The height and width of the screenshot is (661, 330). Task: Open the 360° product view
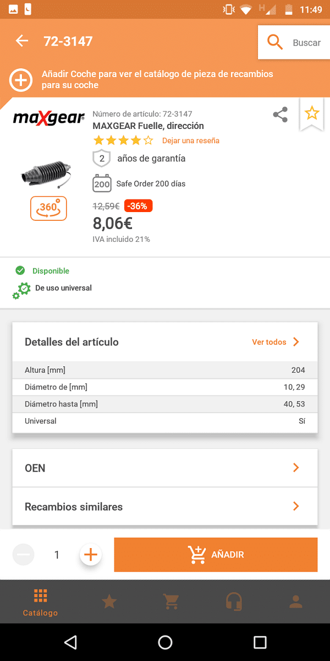tap(48, 208)
